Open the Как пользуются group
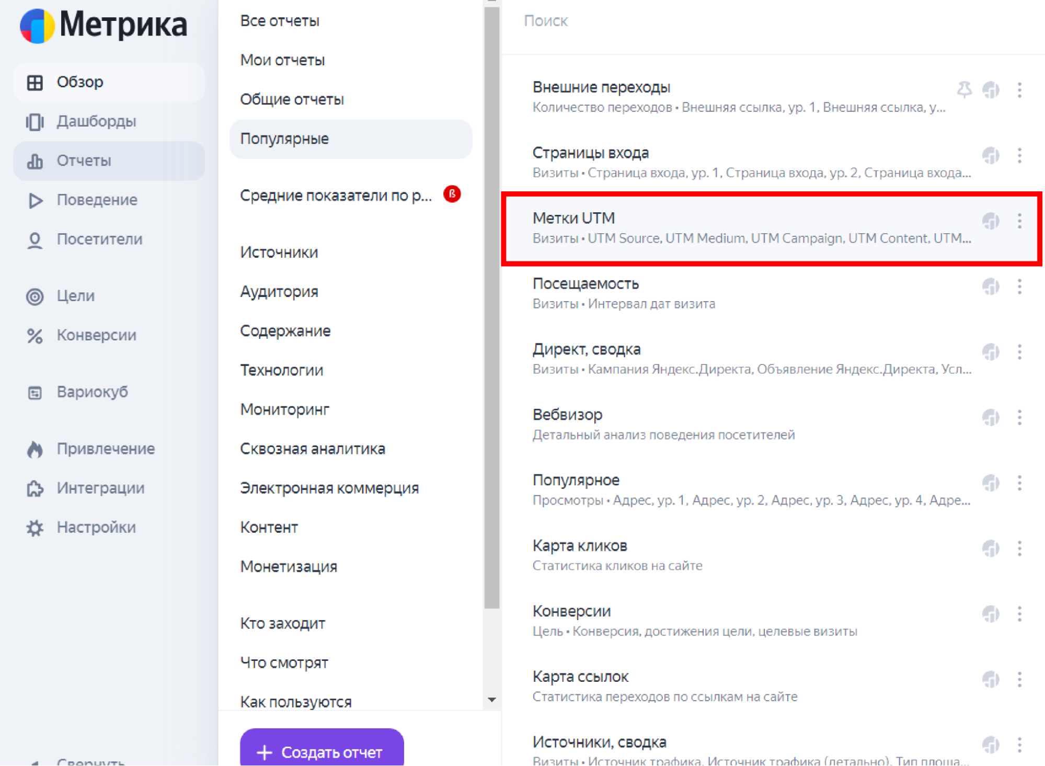The image size is (1045, 766). pyautogui.click(x=296, y=702)
